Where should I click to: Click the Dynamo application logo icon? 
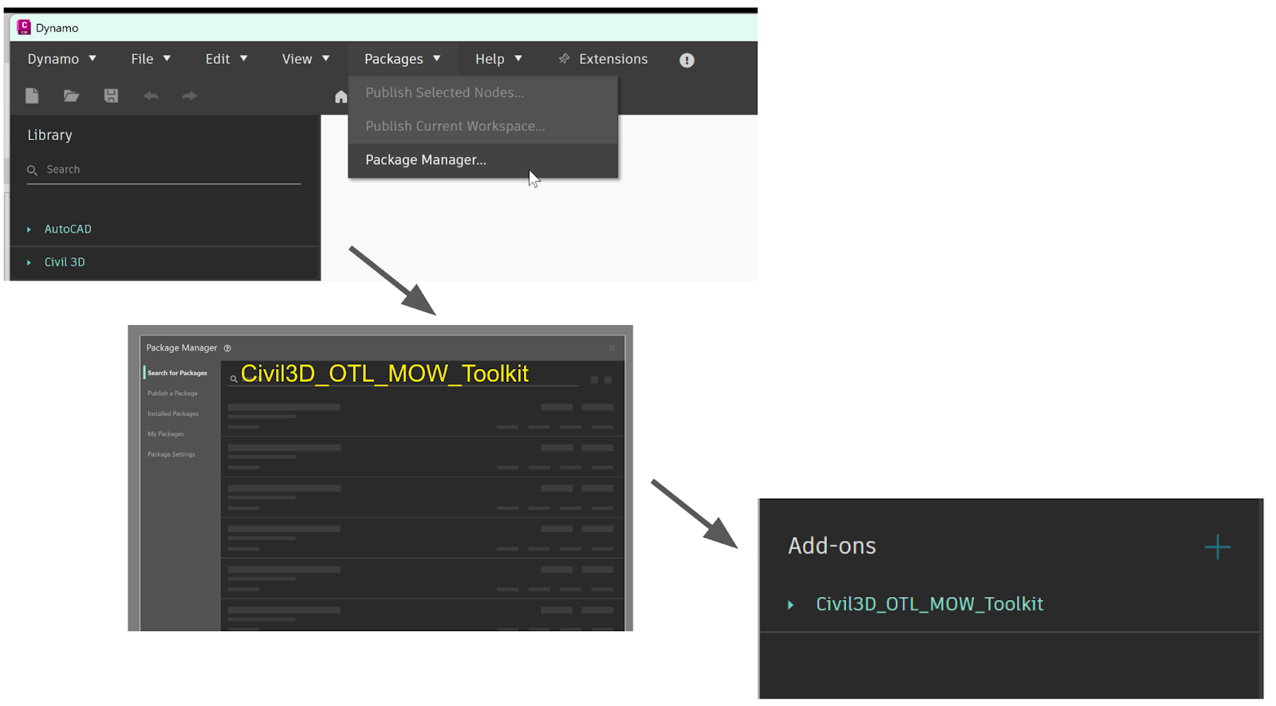[24, 27]
